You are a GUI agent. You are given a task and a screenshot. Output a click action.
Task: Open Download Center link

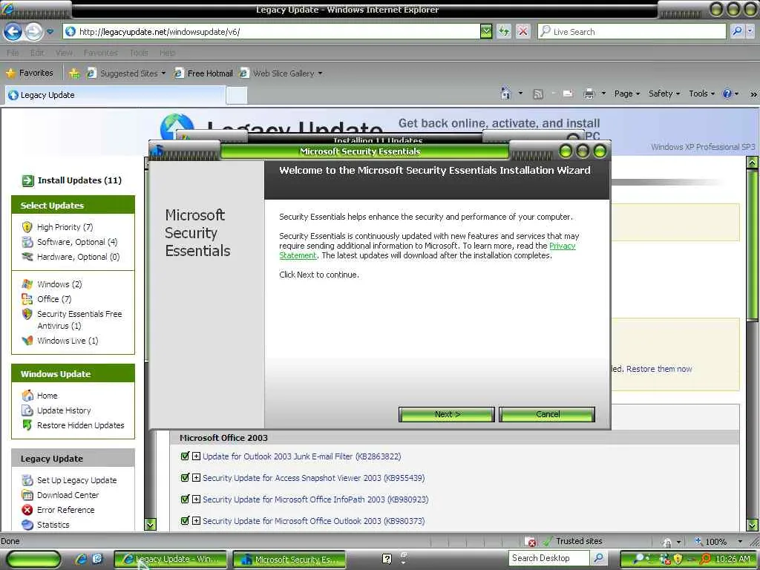tap(68, 495)
